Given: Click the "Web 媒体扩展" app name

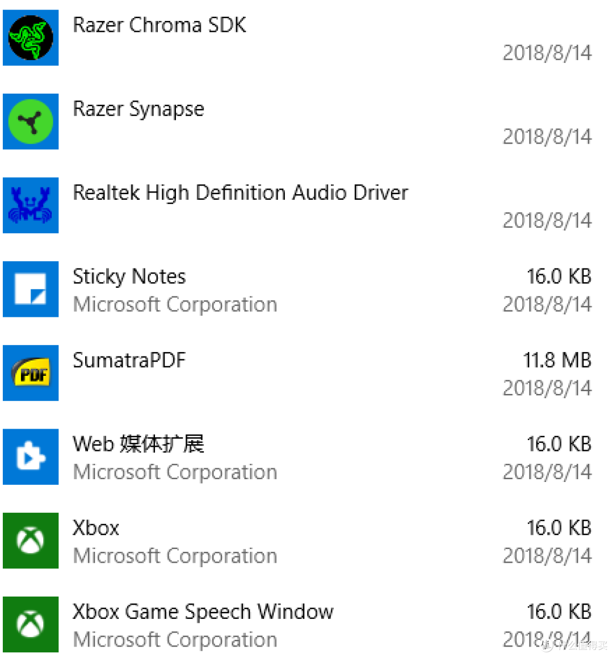Looking at the screenshot, I should [x=138, y=444].
